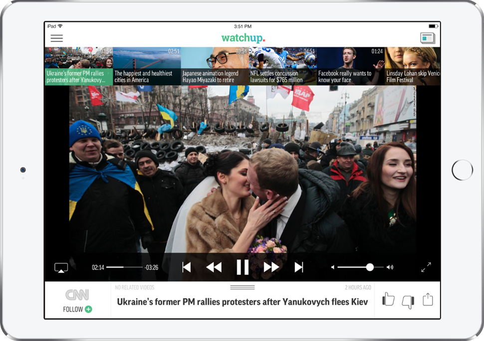Viewport: 484px width, 341px height.
Task: Open the layout icon at top right
Action: tap(427, 37)
